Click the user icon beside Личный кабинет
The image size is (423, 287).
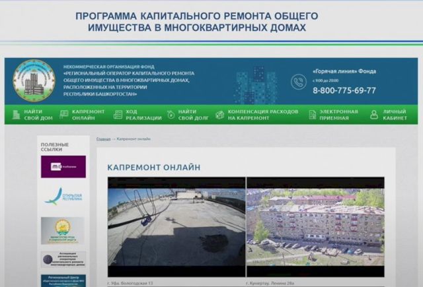click(x=374, y=115)
